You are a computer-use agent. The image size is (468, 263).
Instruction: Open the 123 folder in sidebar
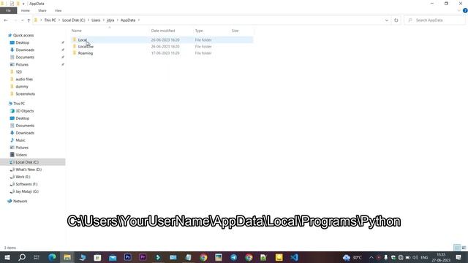[x=18, y=72]
